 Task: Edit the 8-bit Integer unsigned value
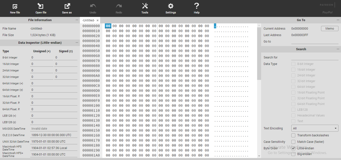click(42, 57)
